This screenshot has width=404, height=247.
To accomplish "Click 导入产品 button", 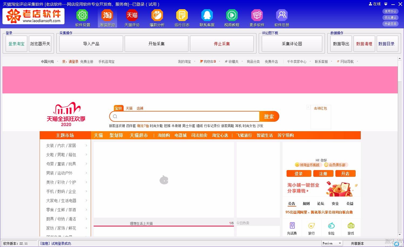I will point(91,44).
